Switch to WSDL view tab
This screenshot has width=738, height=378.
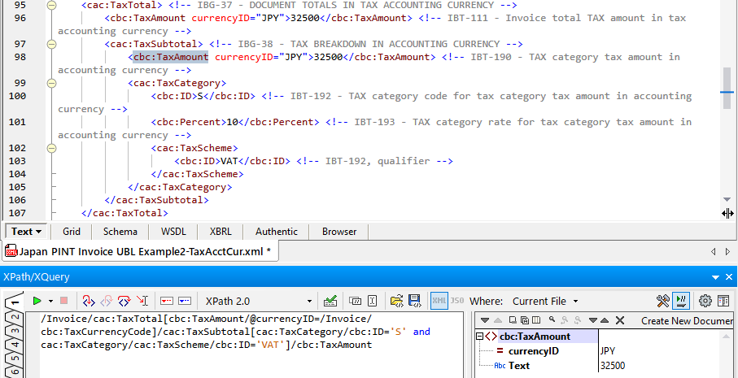173,232
